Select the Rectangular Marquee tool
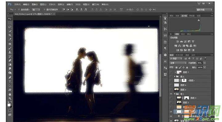 pos(10,23)
